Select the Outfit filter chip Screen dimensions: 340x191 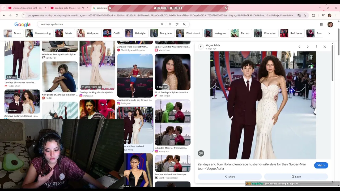coord(113,33)
